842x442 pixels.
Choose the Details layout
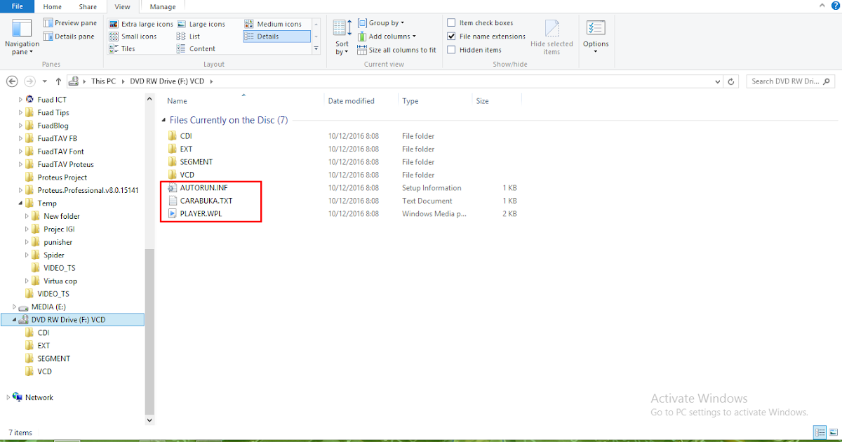tap(276, 36)
